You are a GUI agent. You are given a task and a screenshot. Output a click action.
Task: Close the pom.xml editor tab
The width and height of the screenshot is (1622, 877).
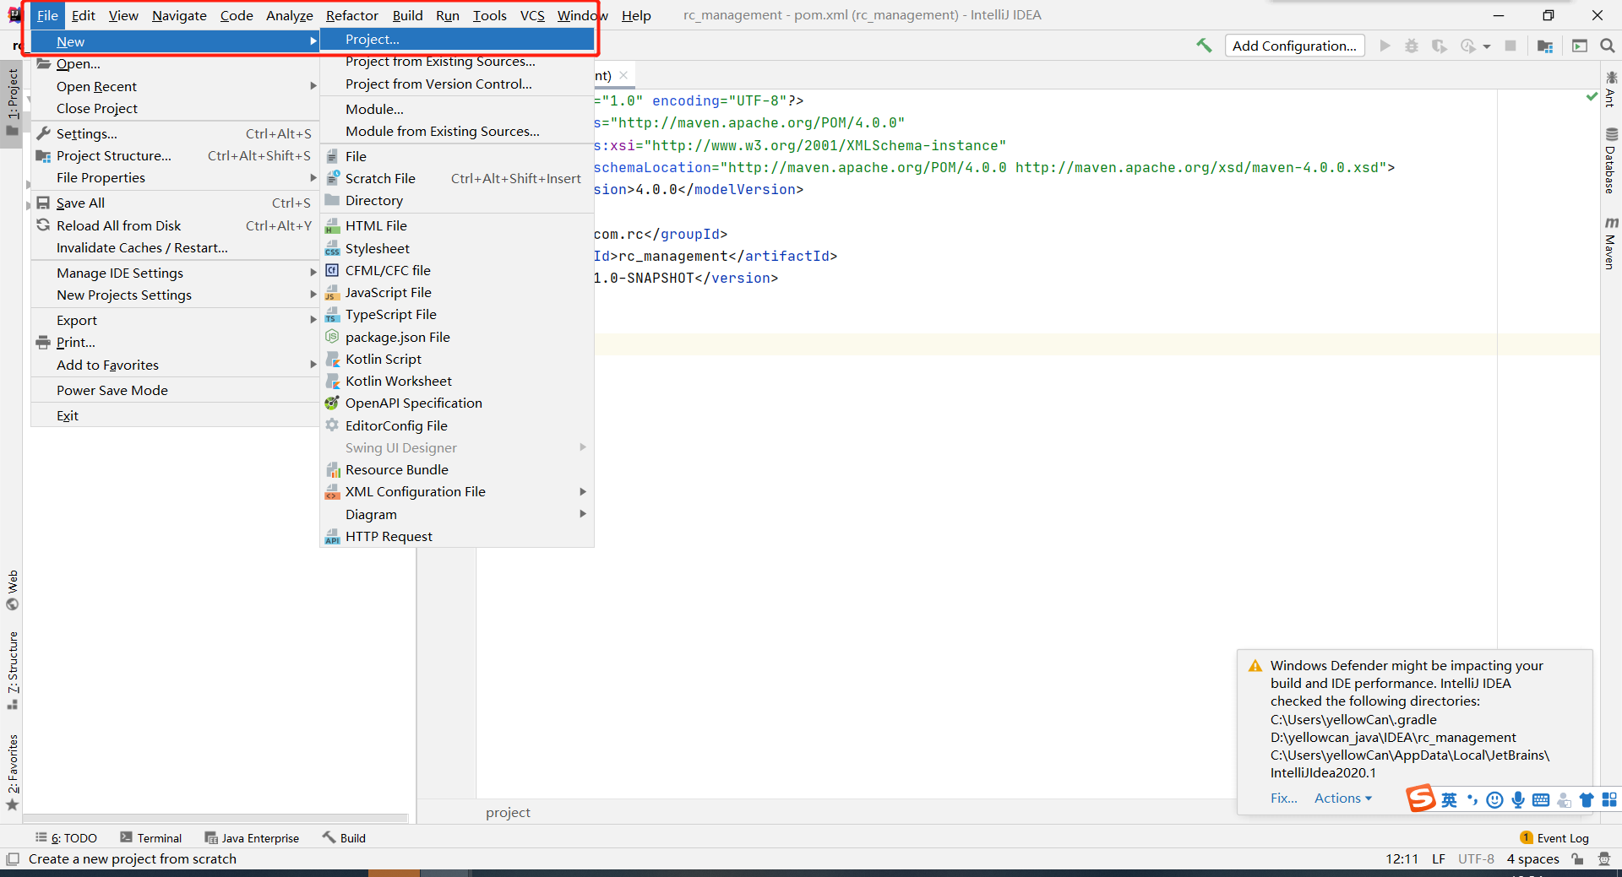click(x=623, y=75)
